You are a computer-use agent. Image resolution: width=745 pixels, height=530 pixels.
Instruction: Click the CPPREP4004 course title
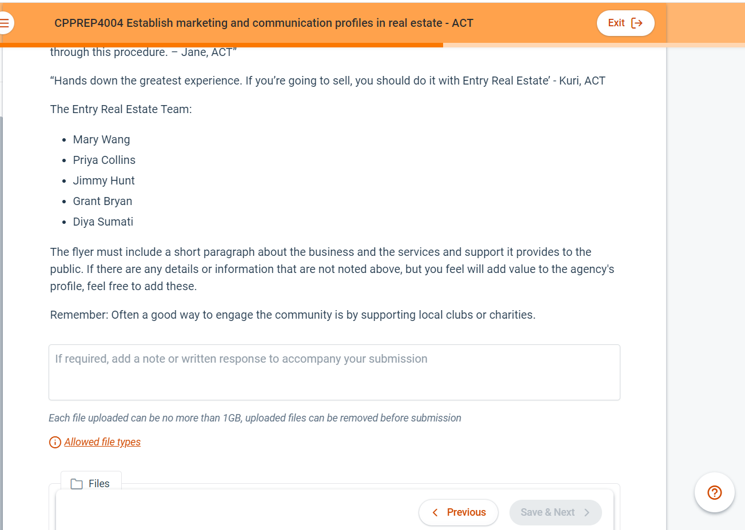coord(264,23)
